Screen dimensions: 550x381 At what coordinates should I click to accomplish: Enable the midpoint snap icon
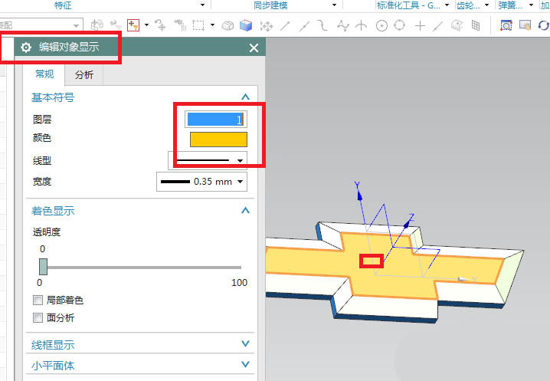coord(304,25)
